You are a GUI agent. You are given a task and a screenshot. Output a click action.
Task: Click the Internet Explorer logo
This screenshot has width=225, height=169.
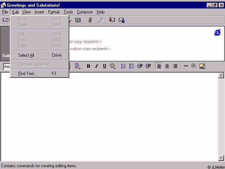coord(218,33)
